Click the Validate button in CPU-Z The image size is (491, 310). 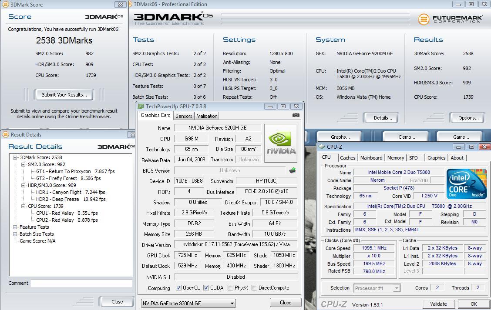tap(438, 304)
